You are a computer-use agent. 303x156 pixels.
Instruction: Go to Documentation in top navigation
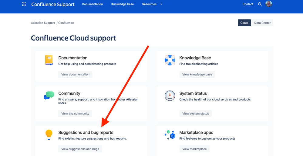coord(93,4)
